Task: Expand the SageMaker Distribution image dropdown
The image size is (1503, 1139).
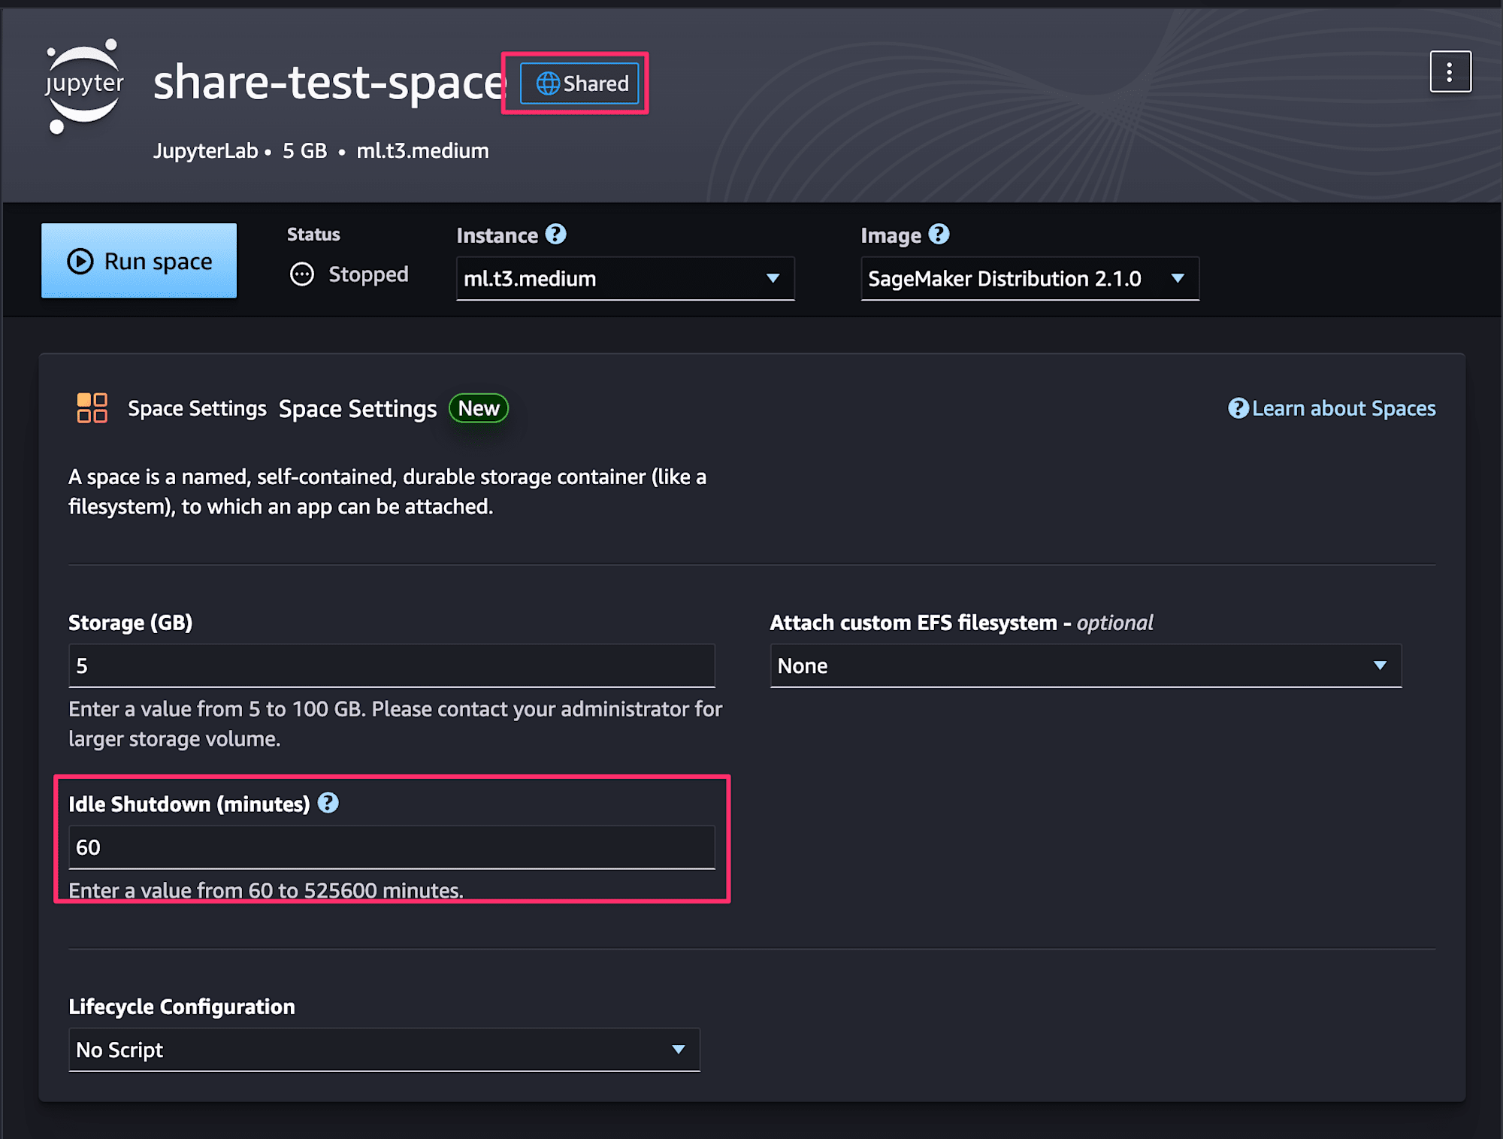Action: 1030,279
